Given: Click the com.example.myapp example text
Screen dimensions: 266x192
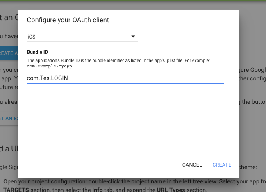Looking at the screenshot, I should [50, 66].
